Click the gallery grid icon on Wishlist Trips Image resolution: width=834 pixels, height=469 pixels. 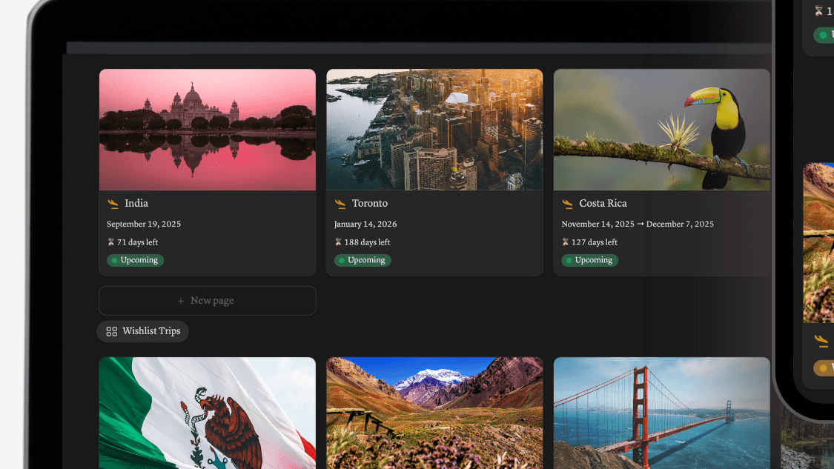pyautogui.click(x=112, y=331)
